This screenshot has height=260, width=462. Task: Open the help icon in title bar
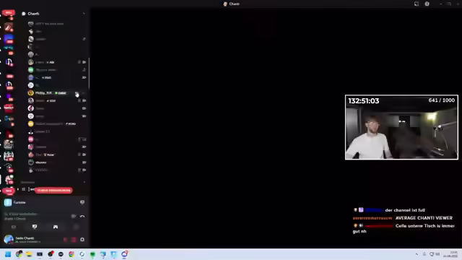pos(427,4)
